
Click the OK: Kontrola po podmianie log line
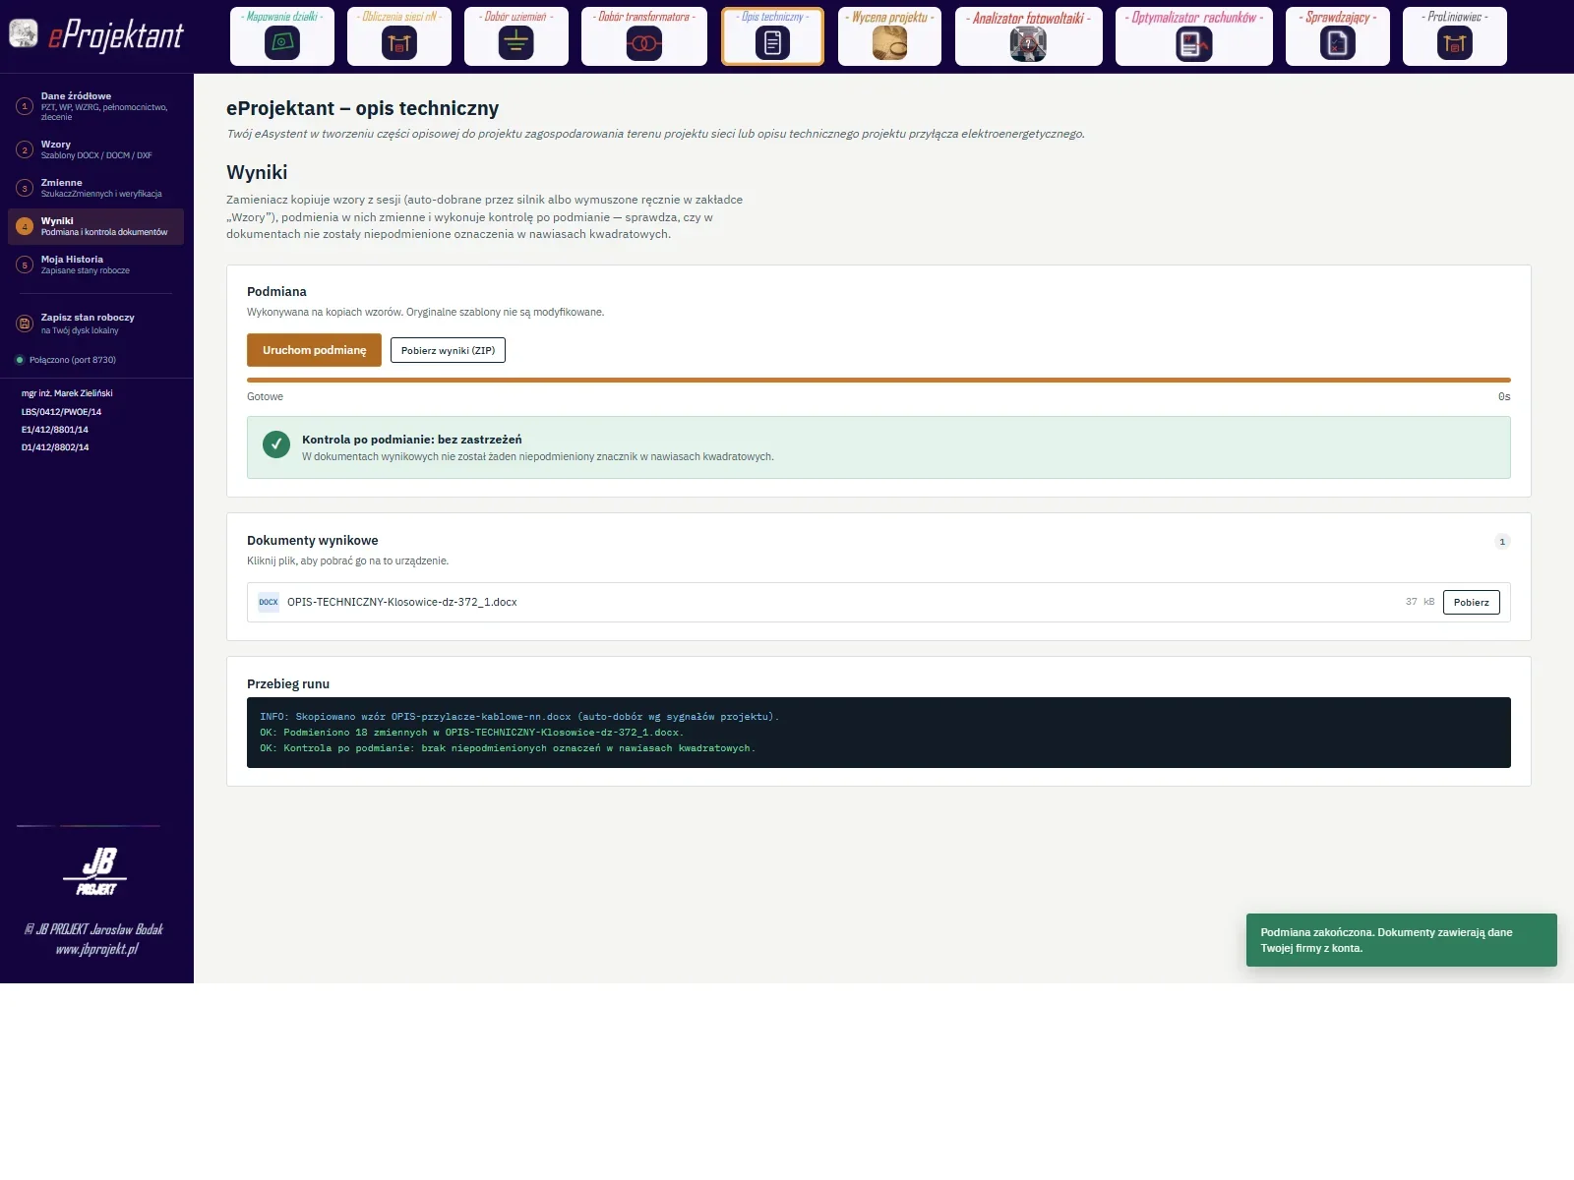pos(508,748)
